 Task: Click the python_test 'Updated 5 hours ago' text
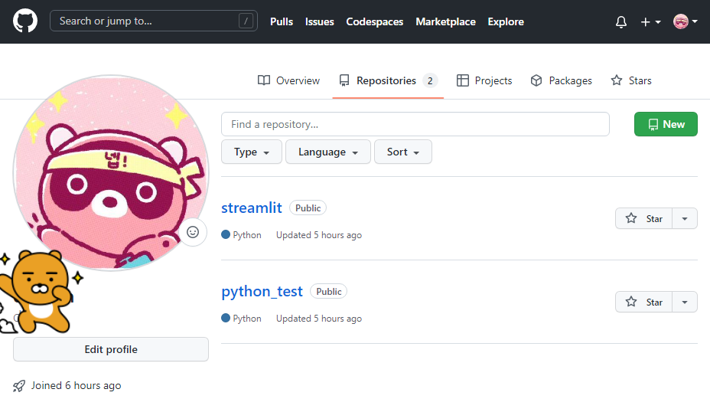click(x=319, y=318)
